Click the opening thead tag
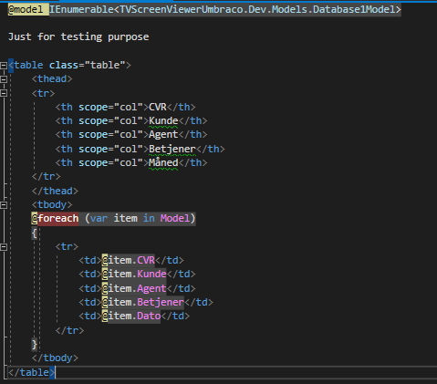 (x=52, y=79)
